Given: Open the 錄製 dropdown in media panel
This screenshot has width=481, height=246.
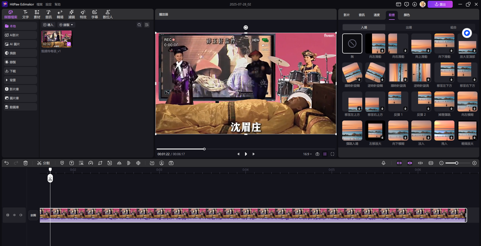Looking at the screenshot, I should [x=66, y=25].
